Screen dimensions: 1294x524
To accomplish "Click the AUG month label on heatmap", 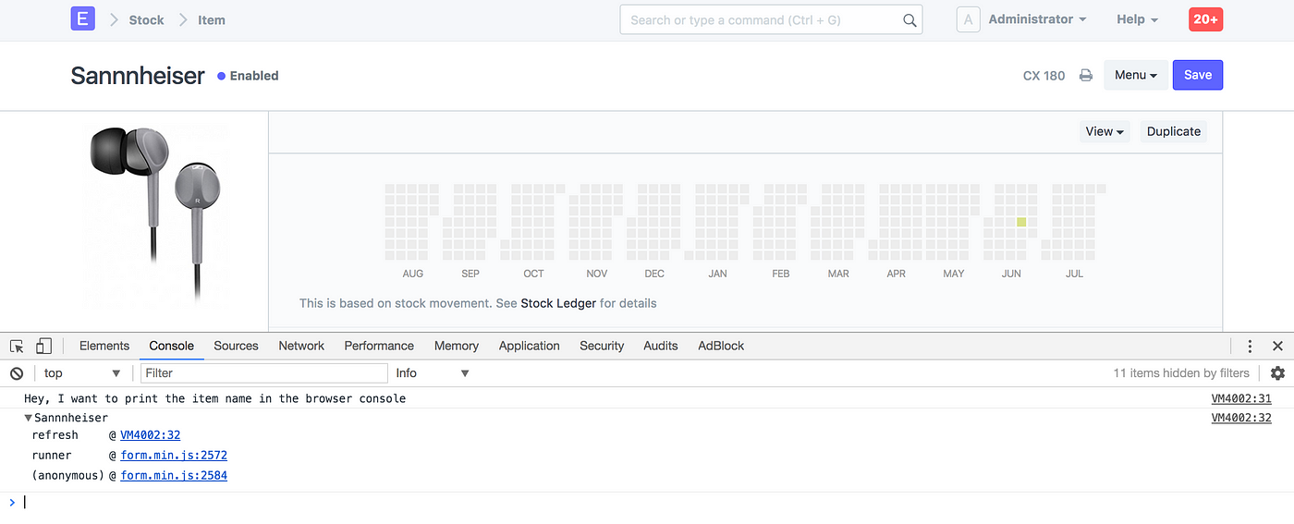I will [x=413, y=274].
